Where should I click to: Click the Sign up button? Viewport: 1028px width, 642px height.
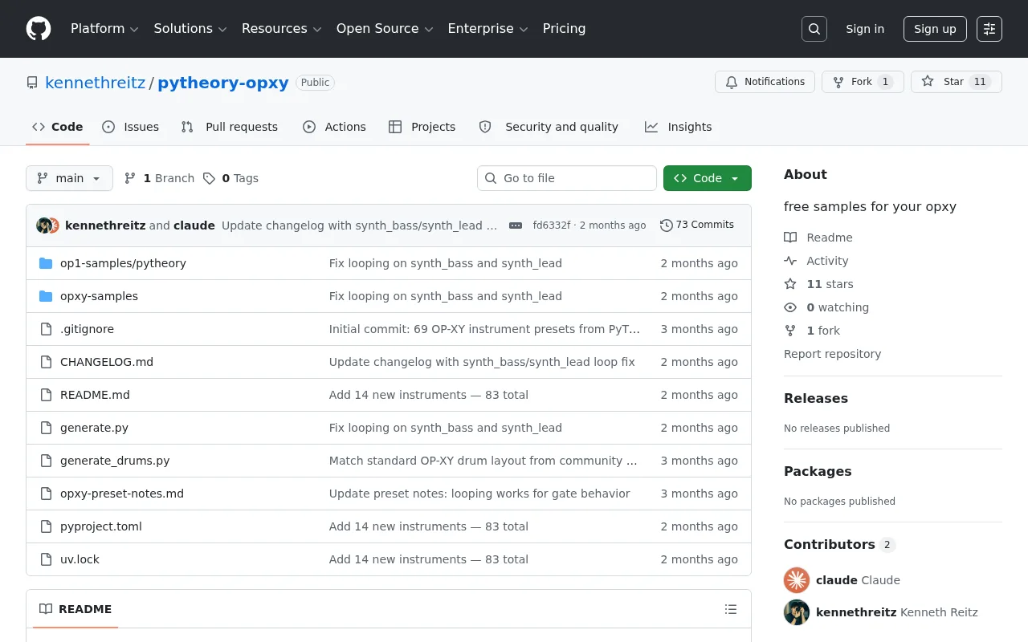935,29
